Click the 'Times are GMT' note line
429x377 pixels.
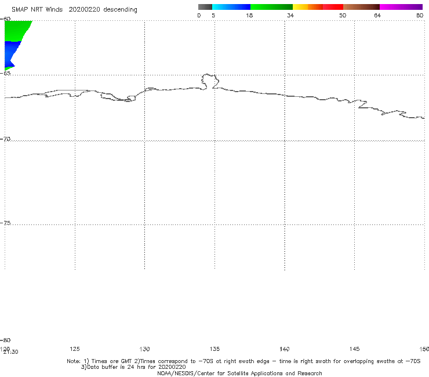pyautogui.click(x=243, y=361)
